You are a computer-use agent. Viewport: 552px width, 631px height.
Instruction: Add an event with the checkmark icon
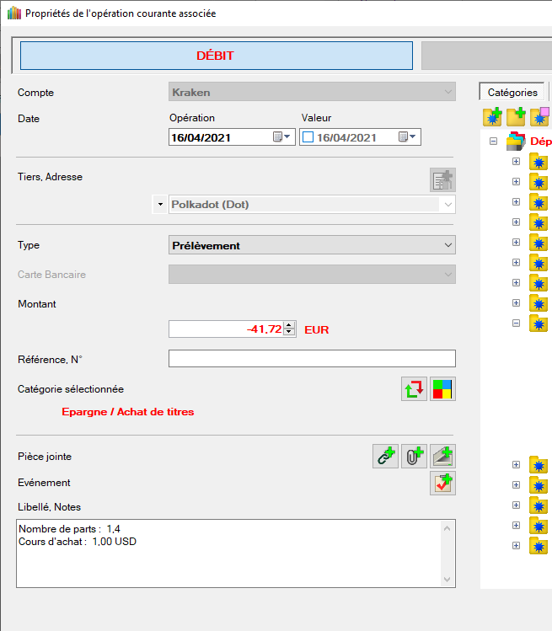(442, 483)
